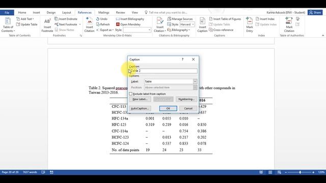Click zoom in plus button
The height and width of the screenshot is (183, 326).
click(x=313, y=172)
